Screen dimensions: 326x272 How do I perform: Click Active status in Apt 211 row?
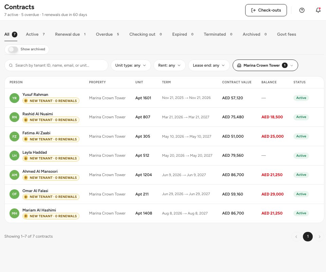point(301,194)
